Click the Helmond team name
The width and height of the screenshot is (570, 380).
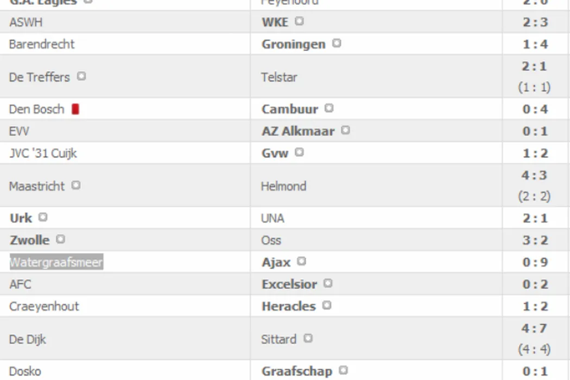283,186
